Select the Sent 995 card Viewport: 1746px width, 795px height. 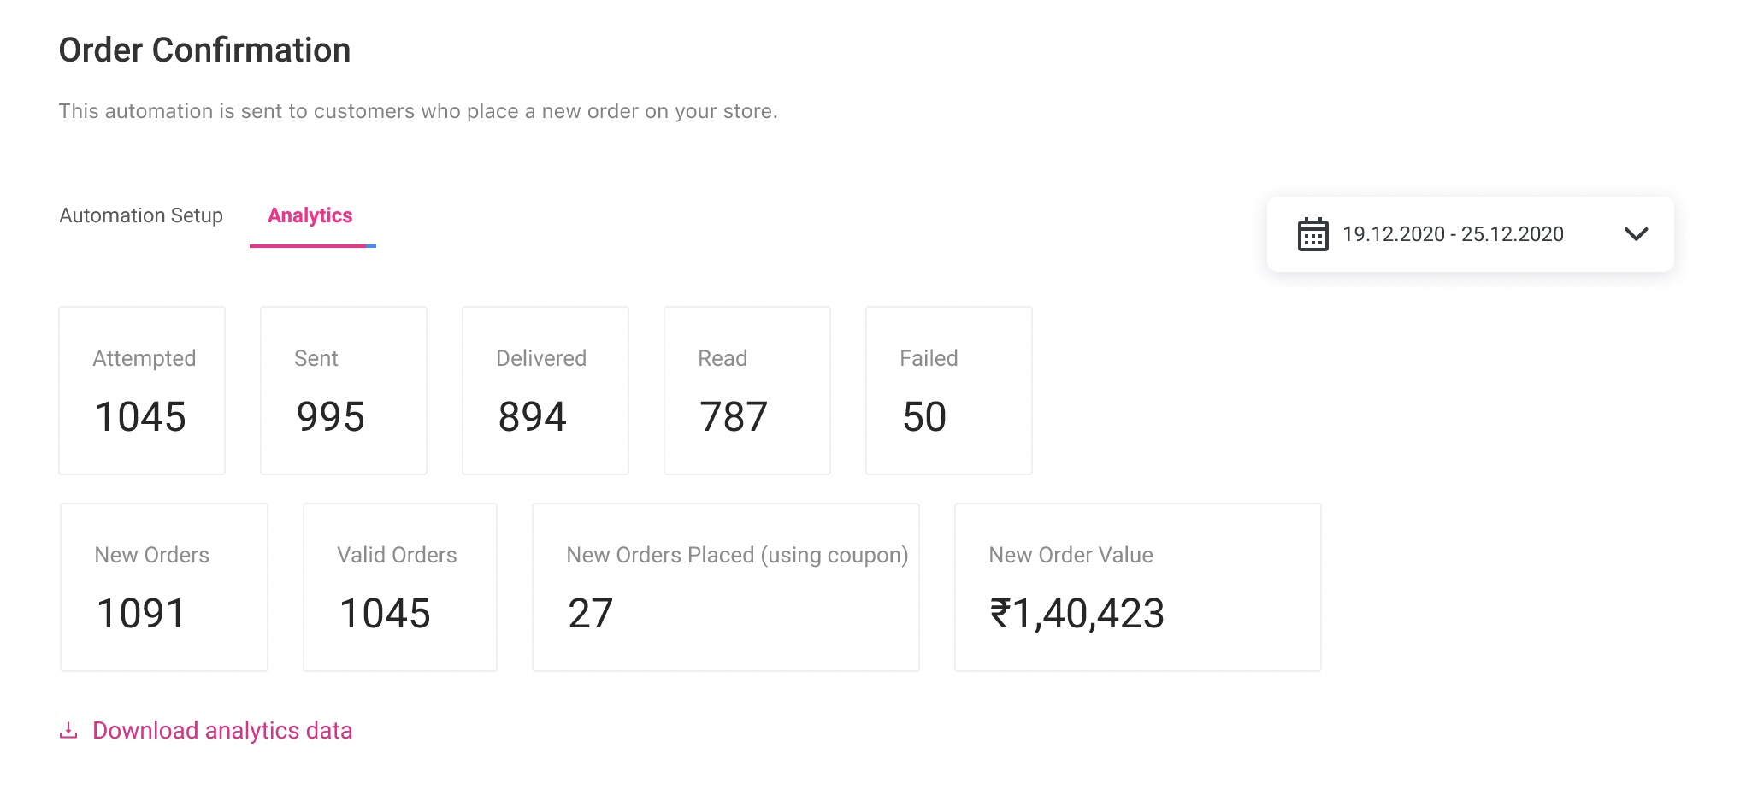(343, 391)
